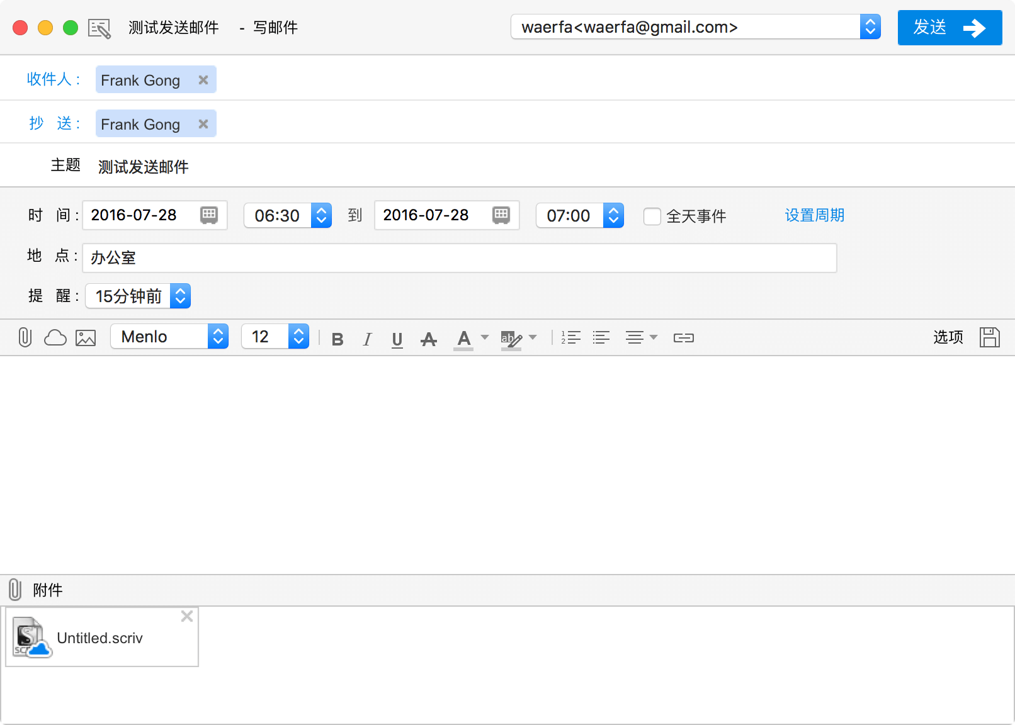Click the Untitled.scriv file name
1015x725 pixels.
pos(100,638)
